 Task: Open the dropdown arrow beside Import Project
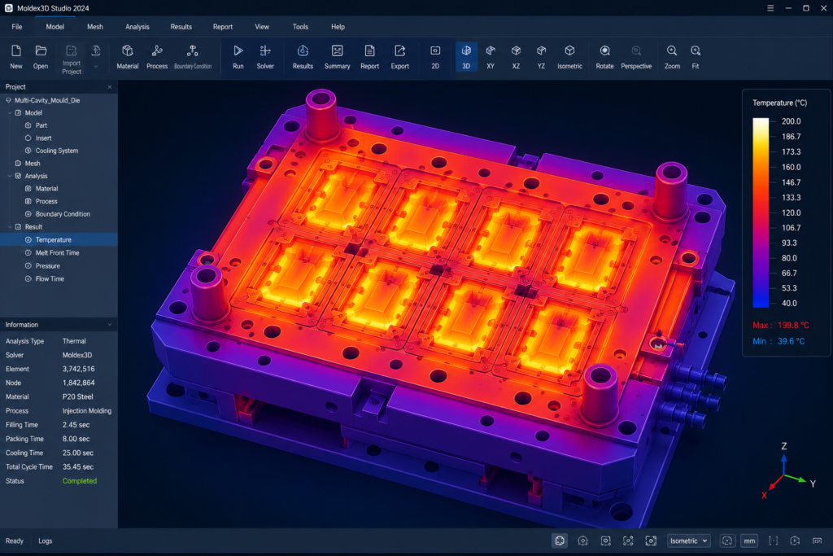(96, 67)
